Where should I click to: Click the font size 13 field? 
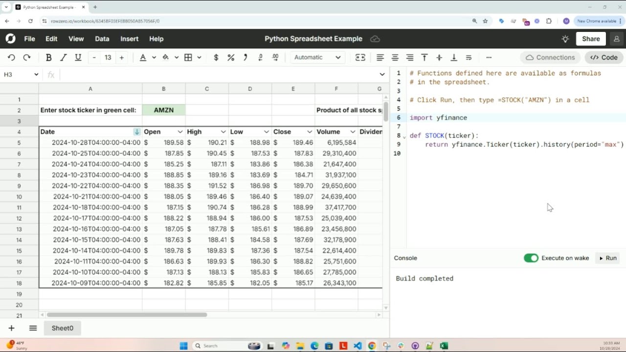108,58
